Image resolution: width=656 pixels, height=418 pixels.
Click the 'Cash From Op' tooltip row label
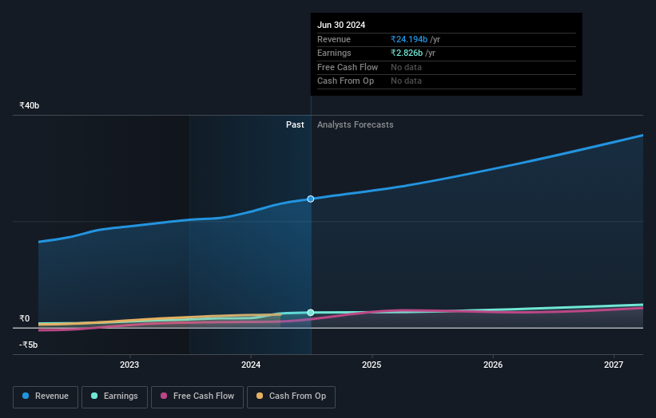[345, 81]
